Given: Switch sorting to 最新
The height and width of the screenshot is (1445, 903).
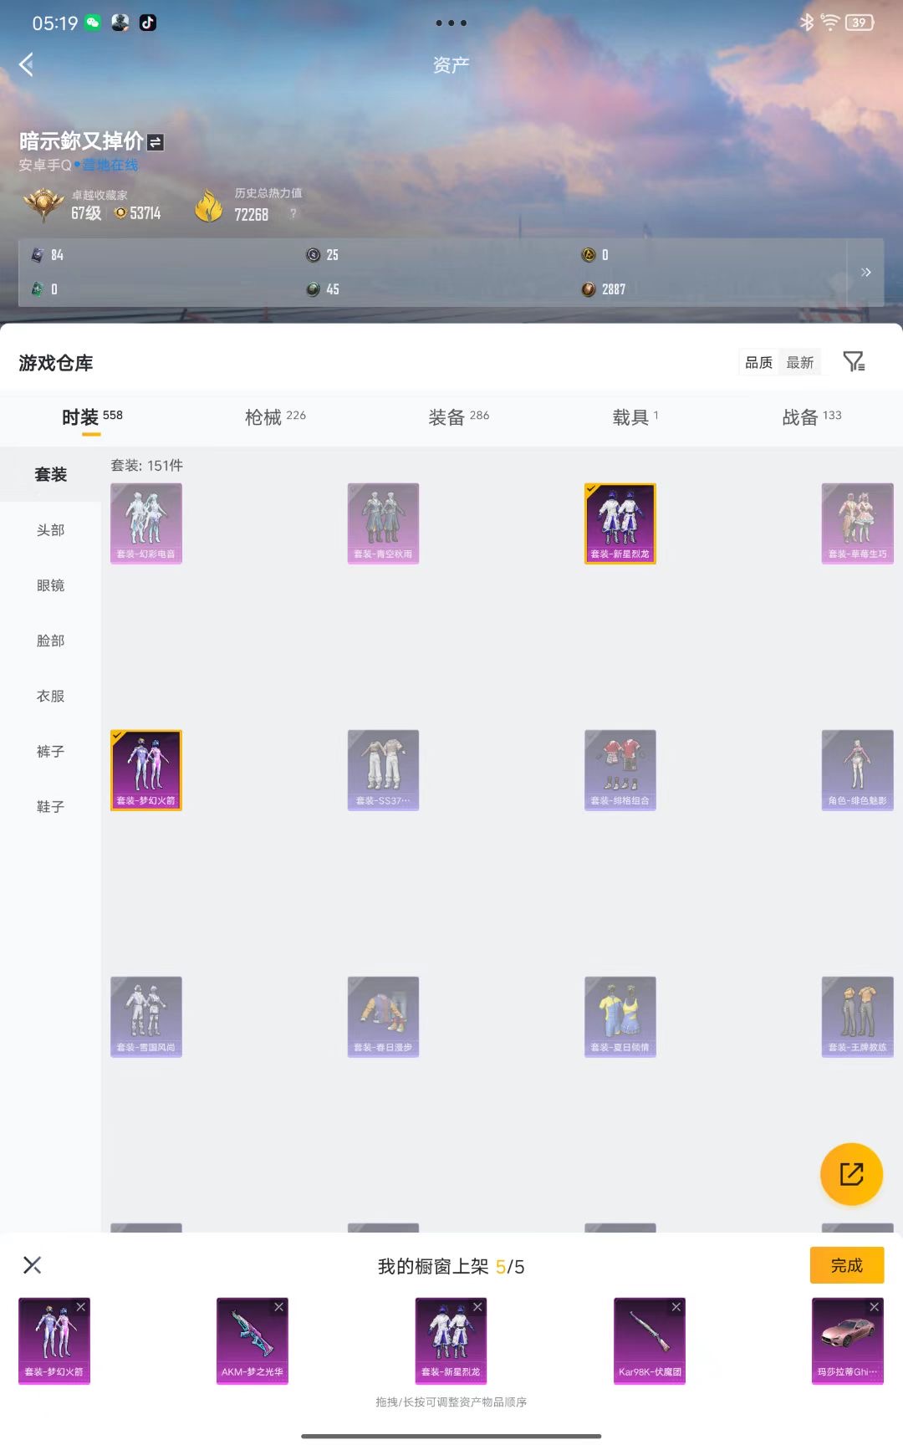Looking at the screenshot, I should tap(799, 362).
